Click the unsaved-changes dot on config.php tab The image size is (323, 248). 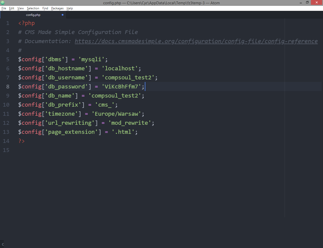pyautogui.click(x=62, y=15)
